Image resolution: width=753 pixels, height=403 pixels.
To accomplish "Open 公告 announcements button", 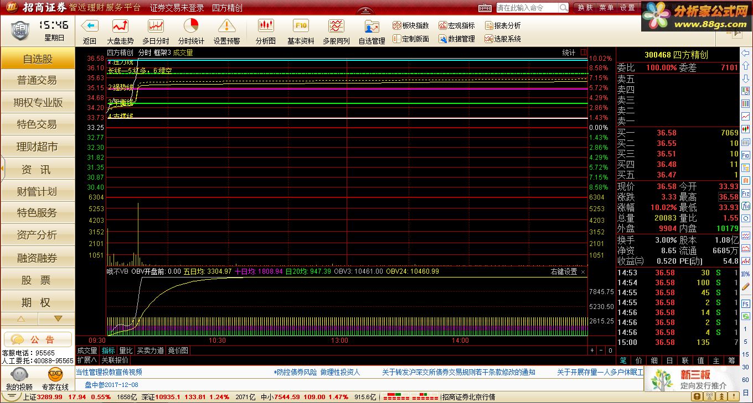I will (x=38, y=339).
